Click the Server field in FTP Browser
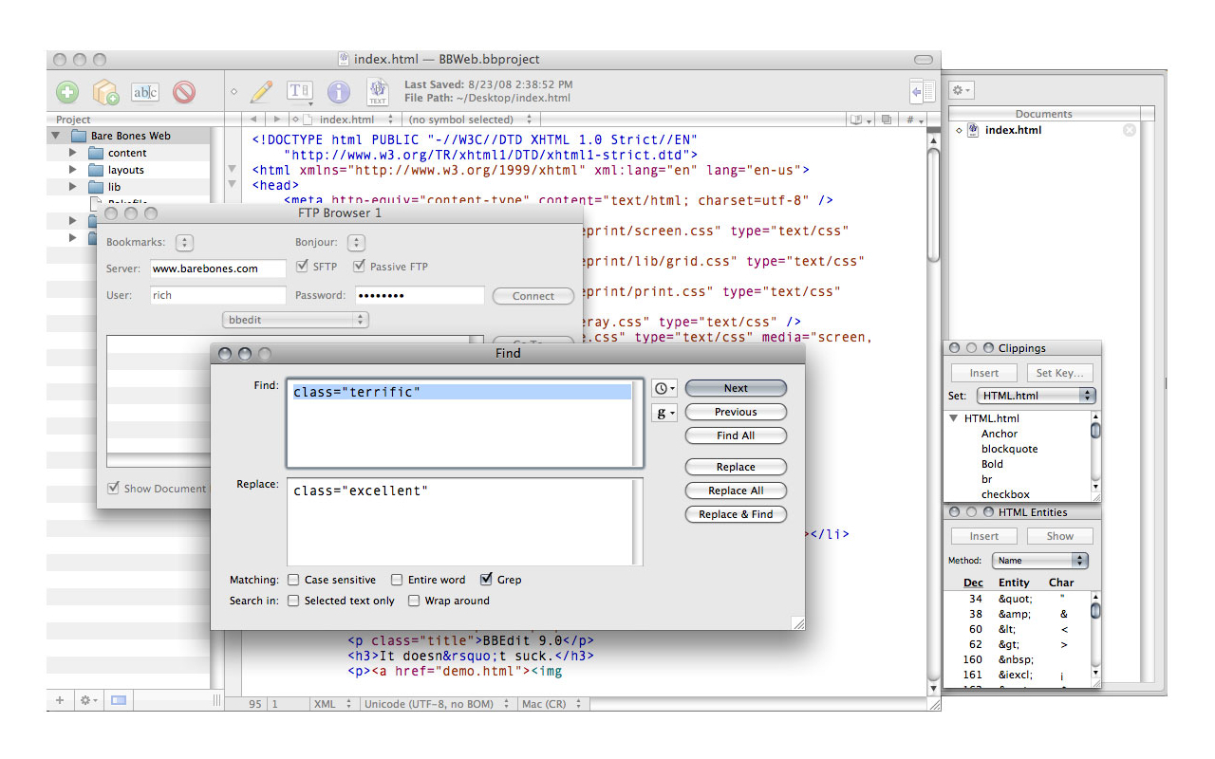This screenshot has height=759, width=1215. click(x=217, y=268)
